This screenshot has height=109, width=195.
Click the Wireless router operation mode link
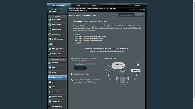[86, 9]
